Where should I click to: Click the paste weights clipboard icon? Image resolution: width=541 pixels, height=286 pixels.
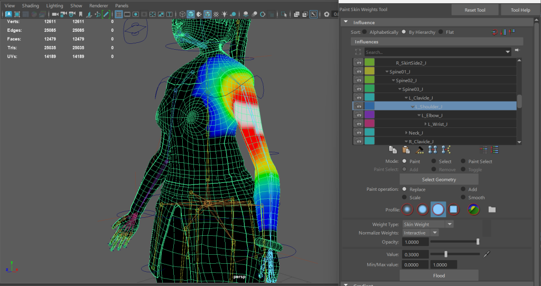[x=406, y=150]
